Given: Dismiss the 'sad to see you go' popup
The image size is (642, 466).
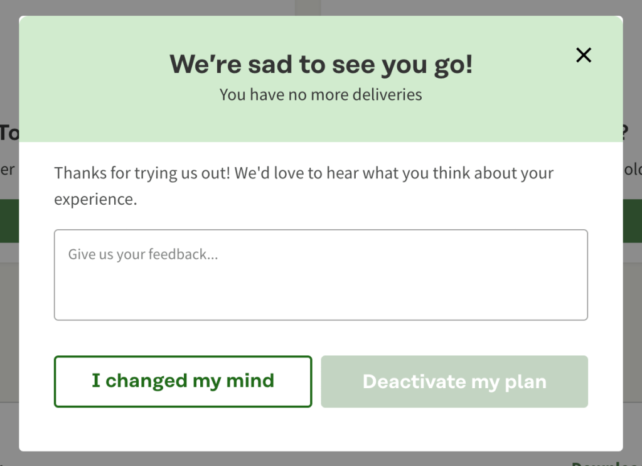Looking at the screenshot, I should click(584, 55).
